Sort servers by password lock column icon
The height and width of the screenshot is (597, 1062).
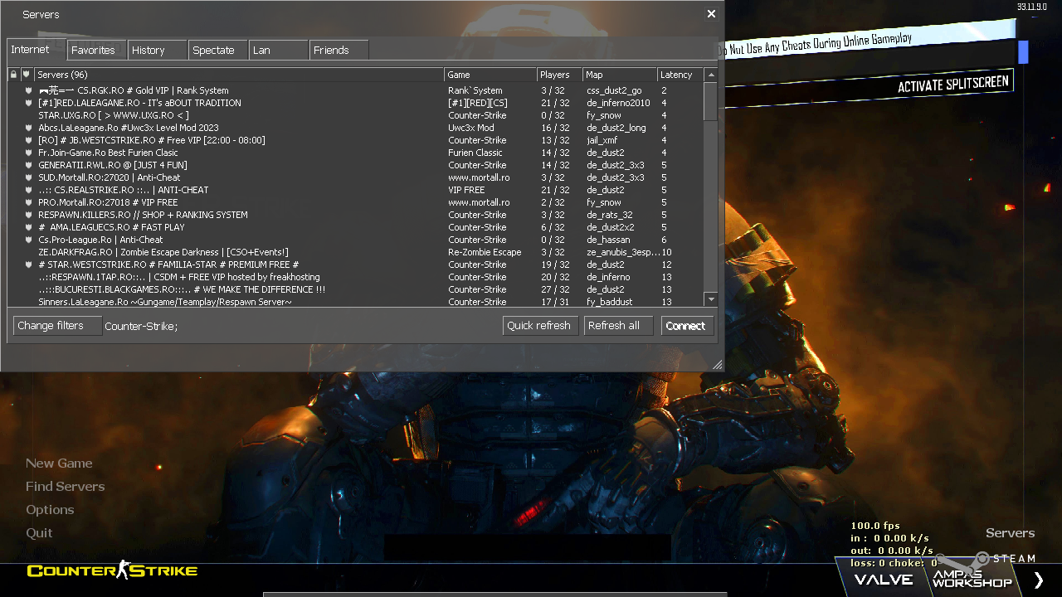[x=13, y=75]
